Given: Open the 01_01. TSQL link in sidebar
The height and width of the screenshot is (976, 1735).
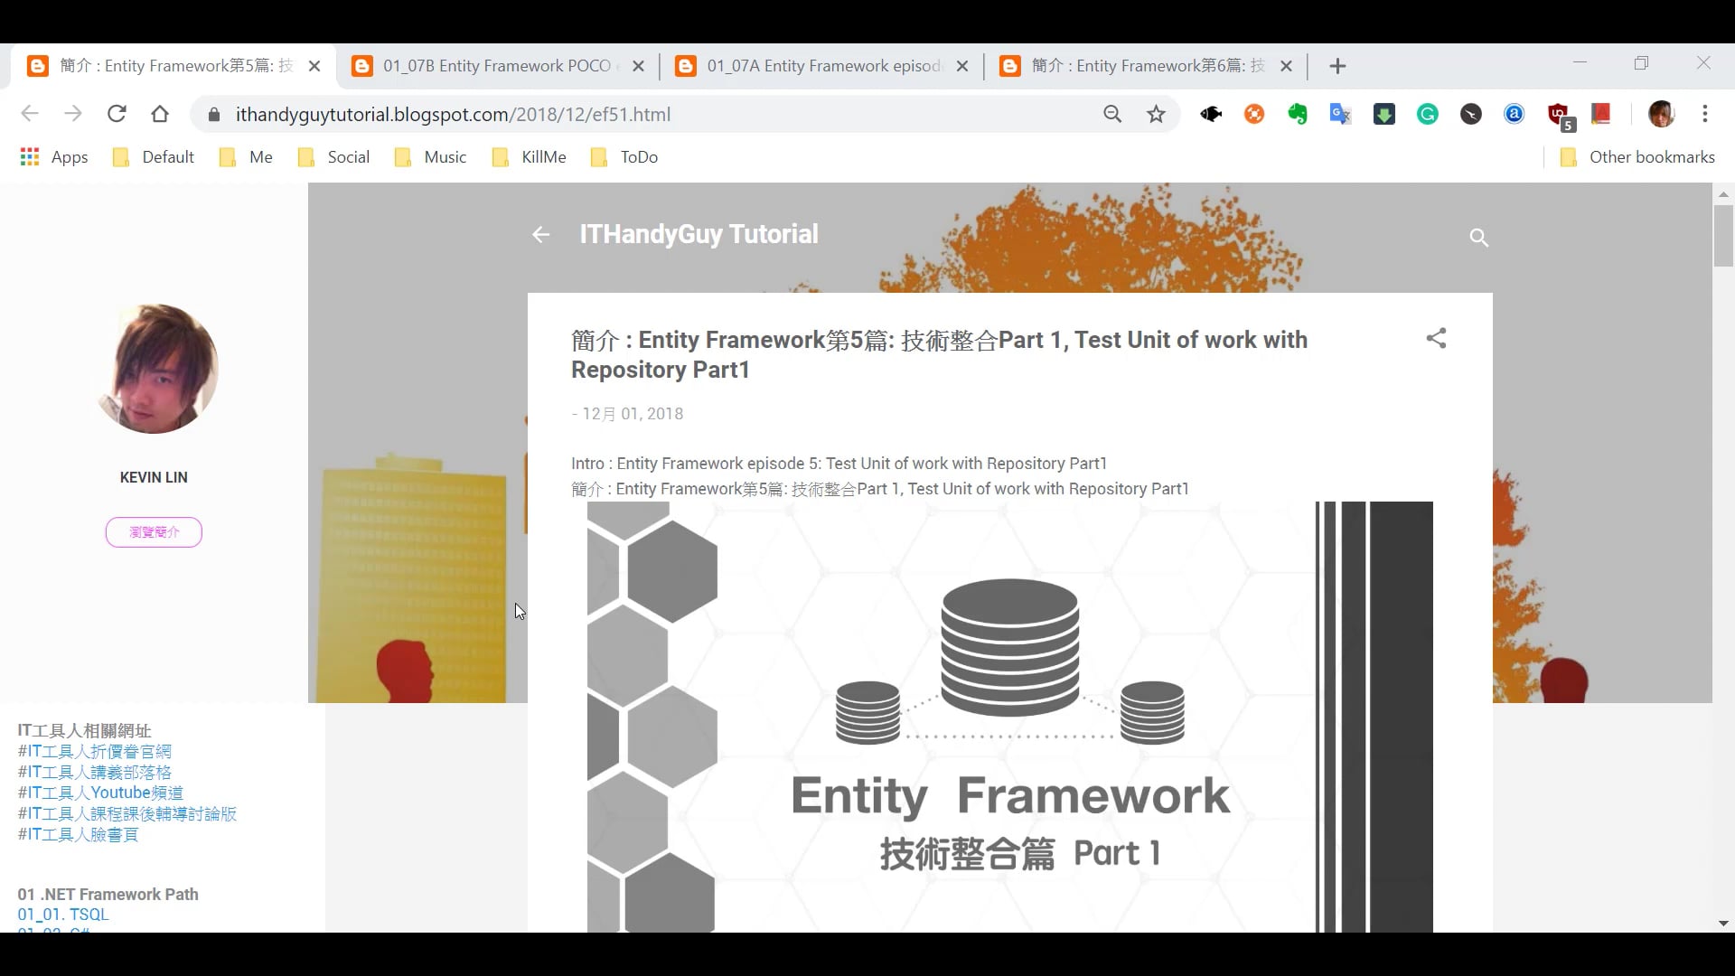Looking at the screenshot, I should [x=63, y=914].
